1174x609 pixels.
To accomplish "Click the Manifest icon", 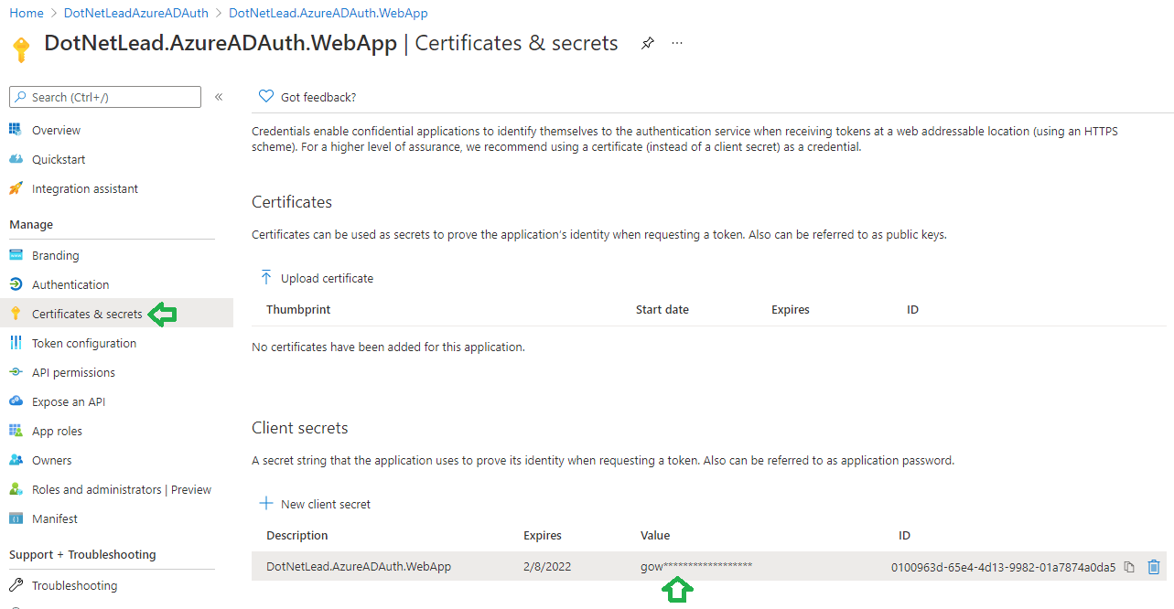I will tap(15, 518).
